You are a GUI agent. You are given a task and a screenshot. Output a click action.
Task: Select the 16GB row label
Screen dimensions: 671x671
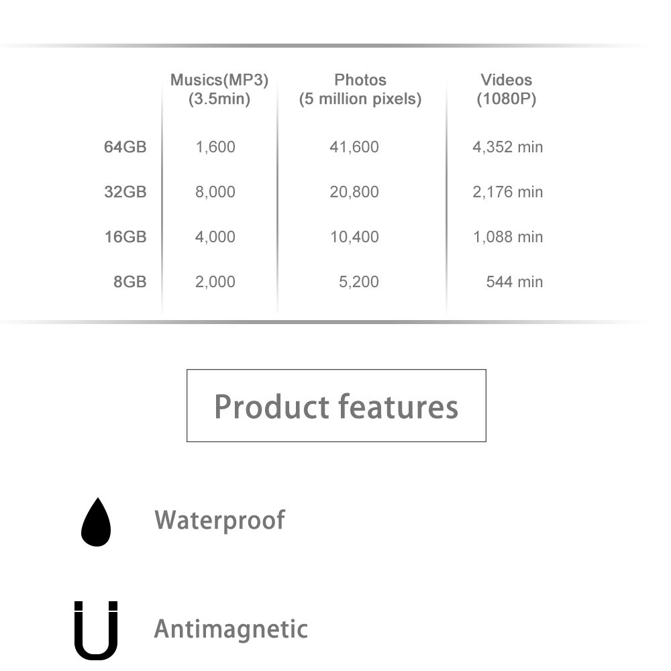pos(125,237)
